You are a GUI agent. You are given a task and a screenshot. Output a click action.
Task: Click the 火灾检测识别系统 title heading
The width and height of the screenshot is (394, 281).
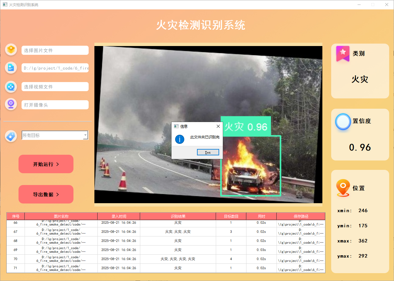201,25
